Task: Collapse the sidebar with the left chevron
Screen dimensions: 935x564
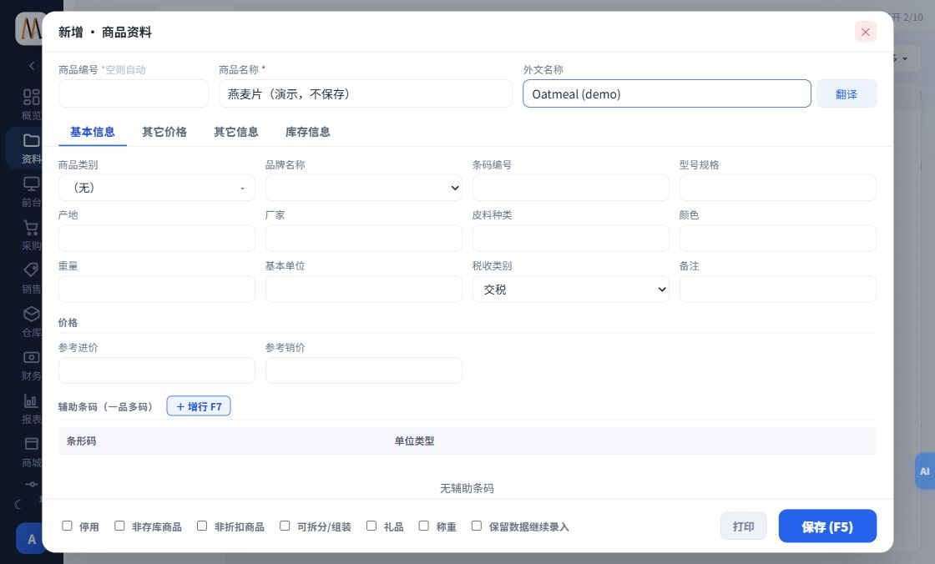Action: click(x=32, y=66)
